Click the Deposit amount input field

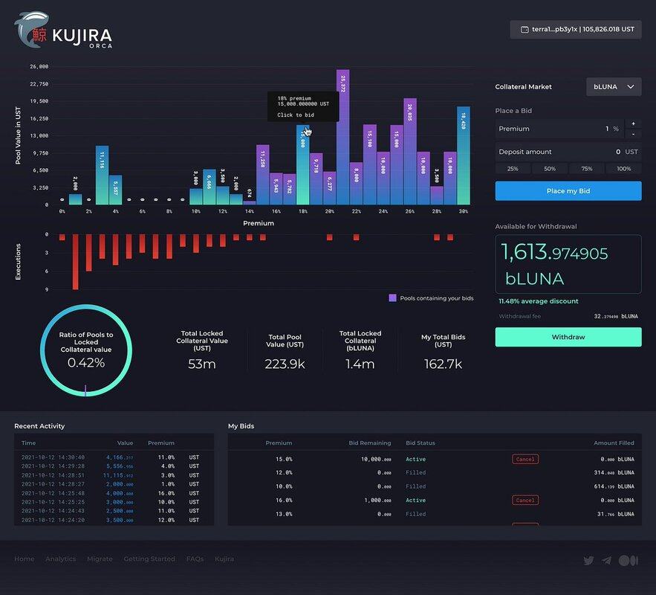(568, 152)
